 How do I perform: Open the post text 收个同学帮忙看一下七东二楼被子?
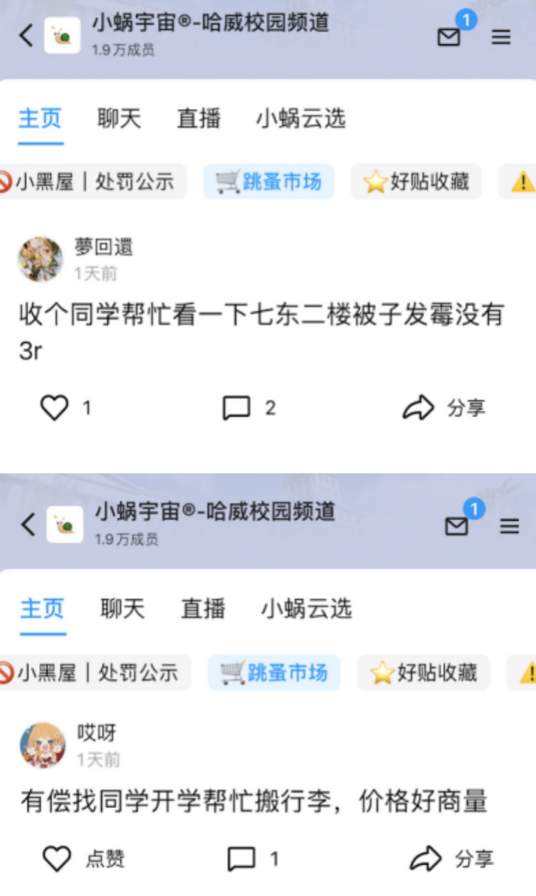(x=262, y=332)
